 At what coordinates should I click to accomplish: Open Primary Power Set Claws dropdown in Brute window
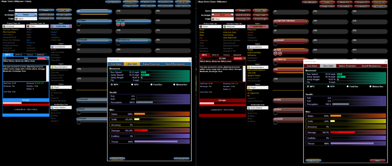pos(210,27)
